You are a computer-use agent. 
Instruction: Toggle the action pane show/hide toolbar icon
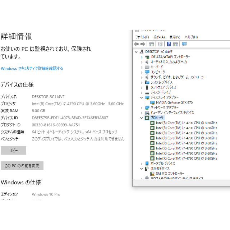[175, 44]
